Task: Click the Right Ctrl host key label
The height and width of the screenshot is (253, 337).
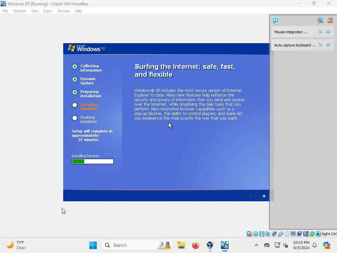Action: click(x=329, y=234)
